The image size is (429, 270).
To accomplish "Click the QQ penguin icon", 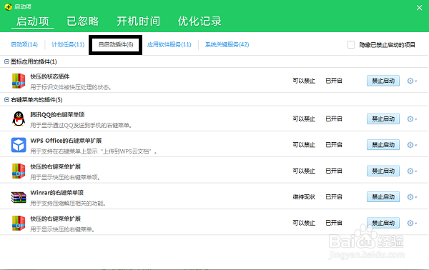I will coord(19,119).
